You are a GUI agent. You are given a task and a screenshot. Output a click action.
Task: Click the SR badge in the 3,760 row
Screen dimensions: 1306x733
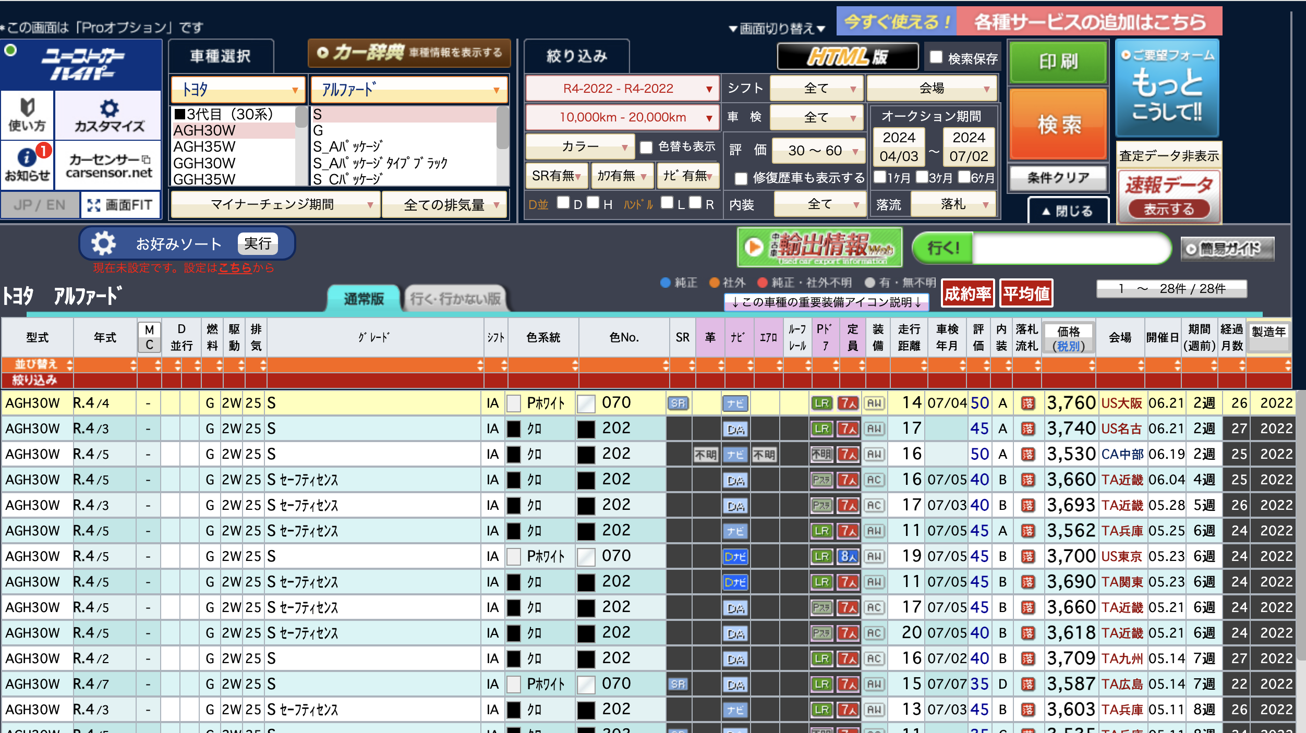678,403
